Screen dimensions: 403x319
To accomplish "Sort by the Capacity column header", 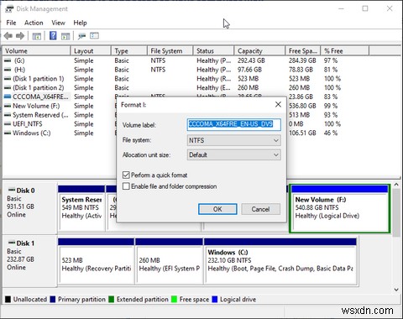I will (x=259, y=50).
